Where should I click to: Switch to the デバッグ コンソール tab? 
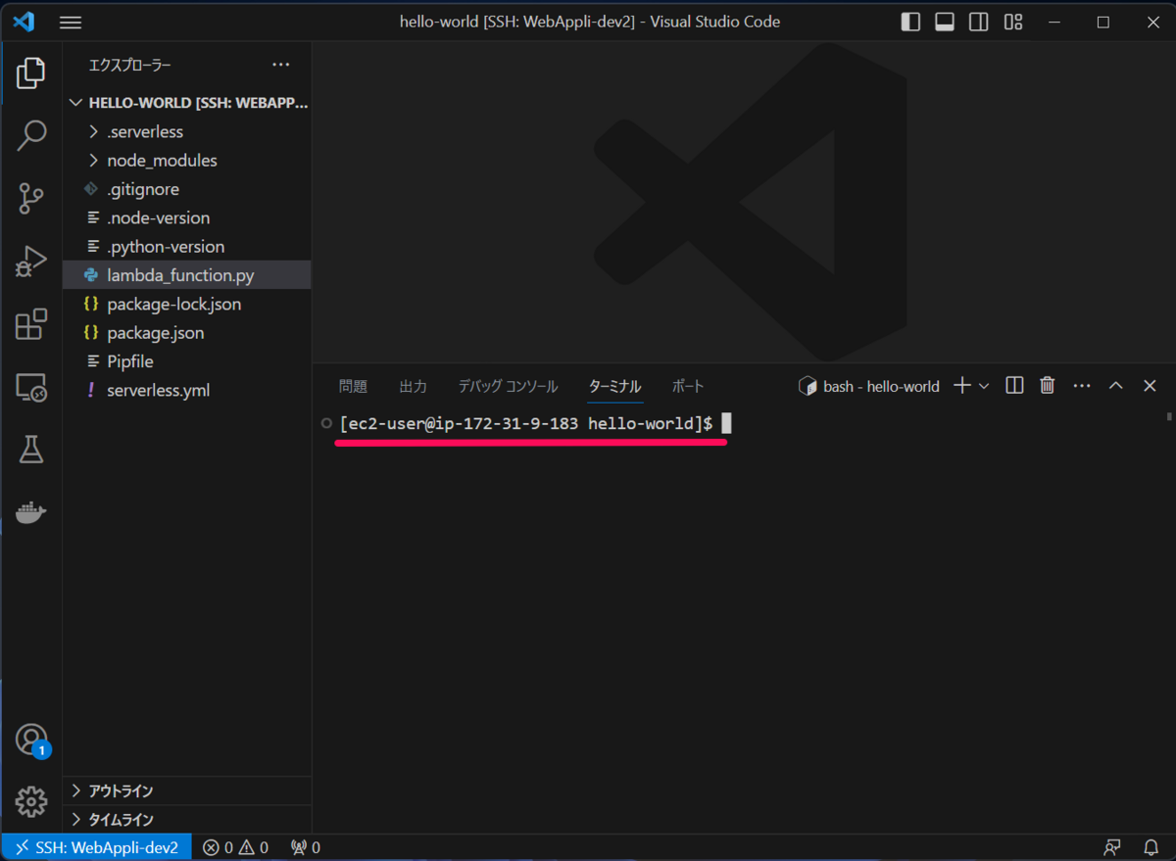[x=508, y=387]
